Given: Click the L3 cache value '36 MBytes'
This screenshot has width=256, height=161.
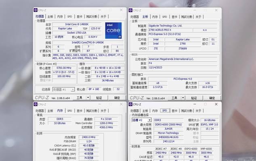Looking at the screenshot, I should pos(107,80).
